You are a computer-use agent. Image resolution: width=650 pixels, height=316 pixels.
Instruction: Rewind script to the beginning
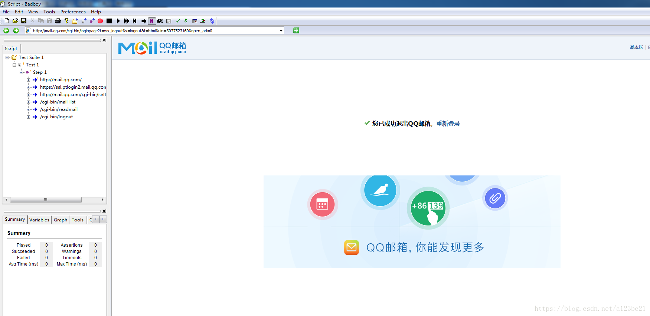pyautogui.click(x=135, y=21)
